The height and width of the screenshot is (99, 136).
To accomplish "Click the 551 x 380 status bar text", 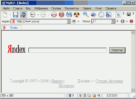I will pyautogui.click(x=8, y=96).
